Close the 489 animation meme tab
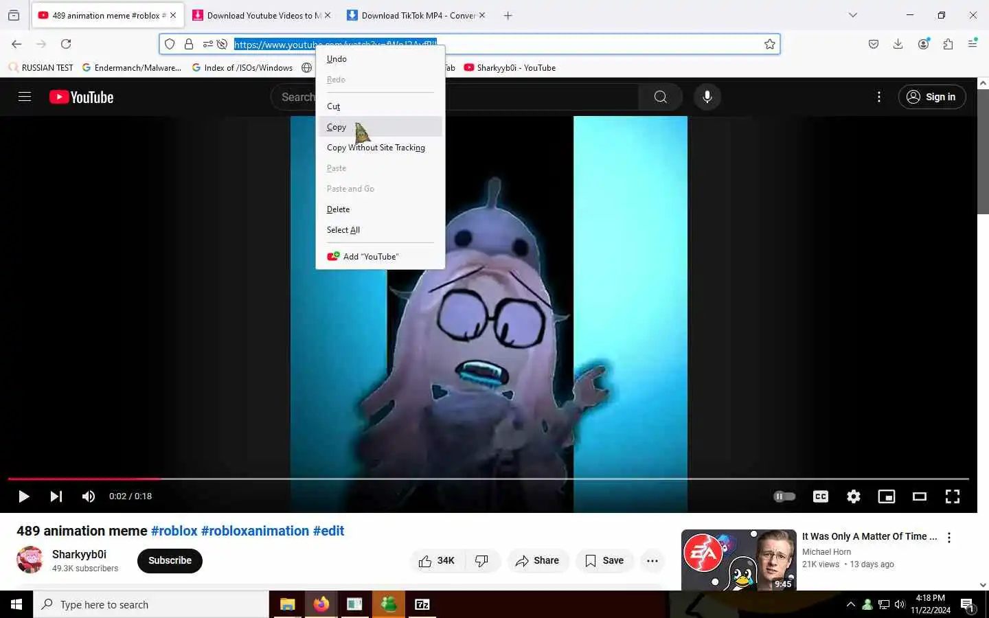The width and height of the screenshot is (989, 618). 173,15
